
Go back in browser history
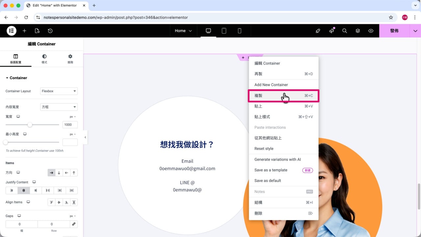tap(6, 17)
